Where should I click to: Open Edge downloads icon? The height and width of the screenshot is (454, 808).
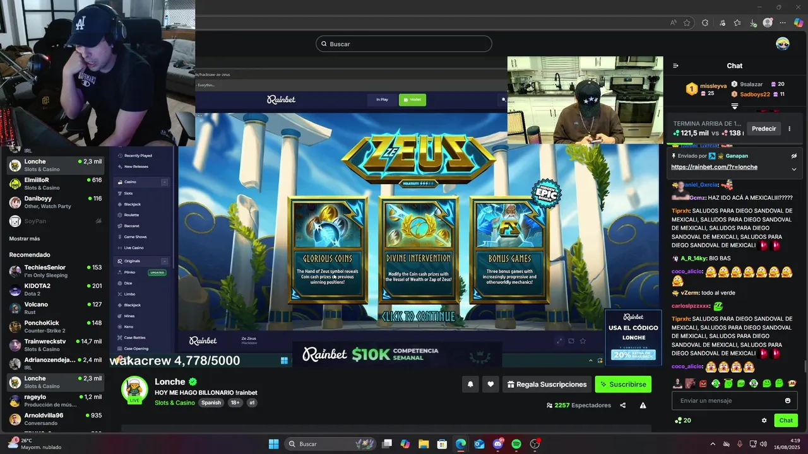coord(753,23)
